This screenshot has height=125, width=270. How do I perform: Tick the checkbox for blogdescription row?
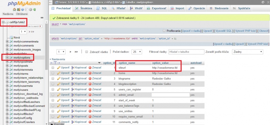tap(53, 84)
